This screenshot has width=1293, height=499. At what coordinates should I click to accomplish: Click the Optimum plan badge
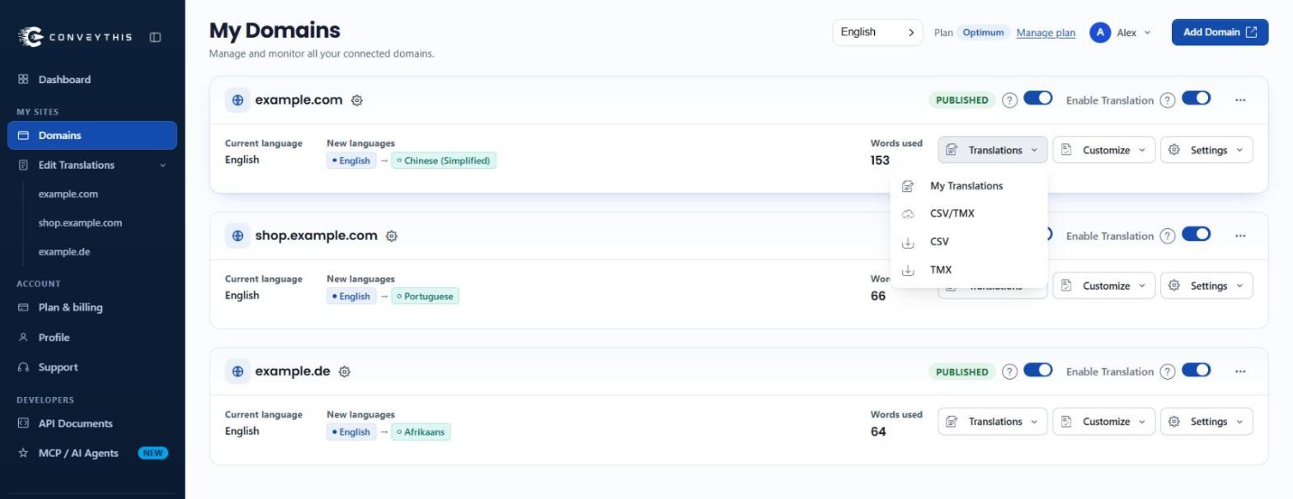(983, 33)
